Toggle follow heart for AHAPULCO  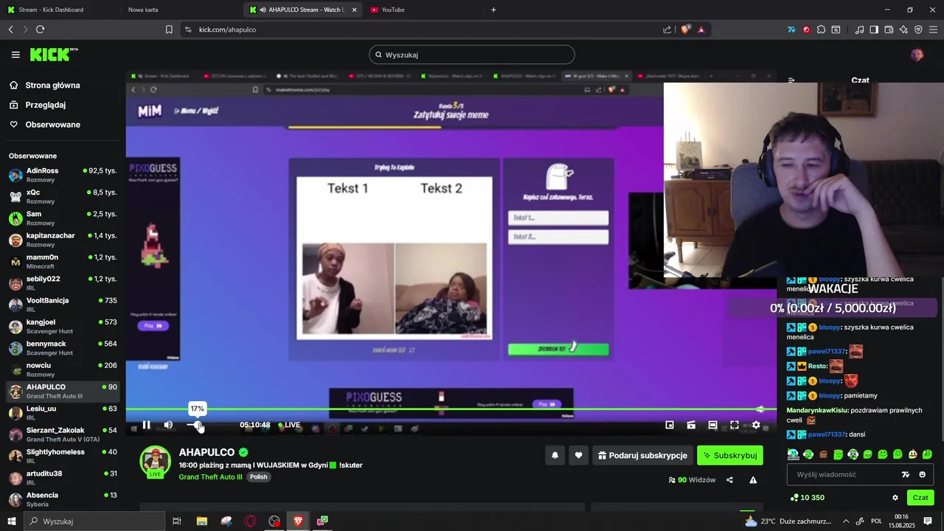(578, 456)
